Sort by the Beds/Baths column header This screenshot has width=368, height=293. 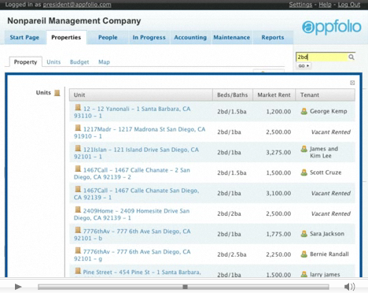click(x=233, y=95)
